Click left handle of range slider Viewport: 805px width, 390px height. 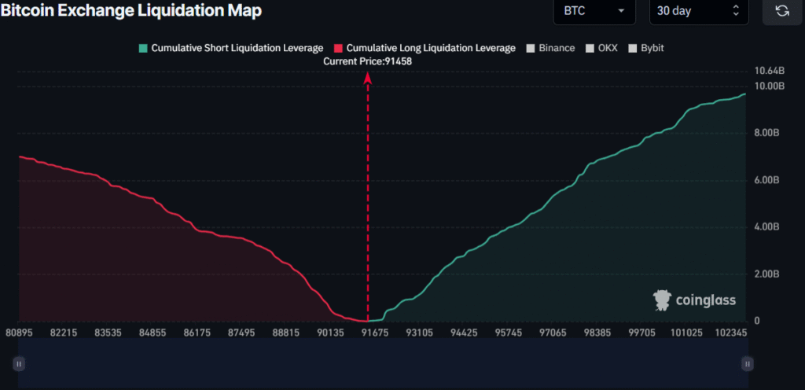tap(19, 363)
